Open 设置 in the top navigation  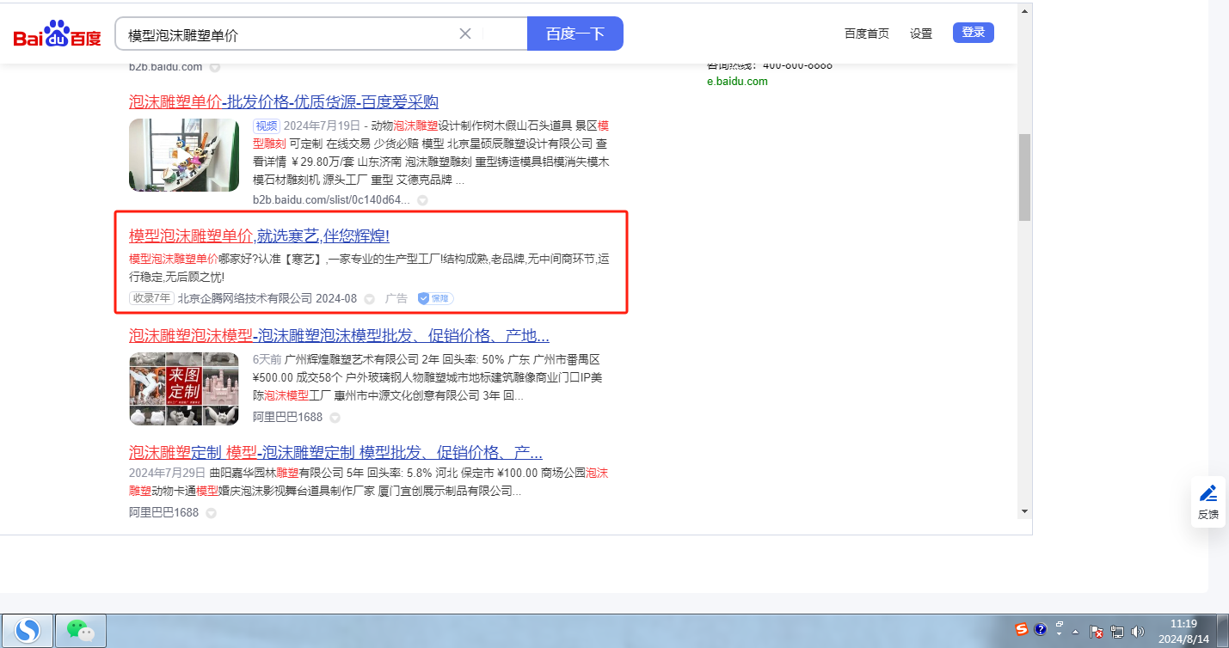click(921, 34)
